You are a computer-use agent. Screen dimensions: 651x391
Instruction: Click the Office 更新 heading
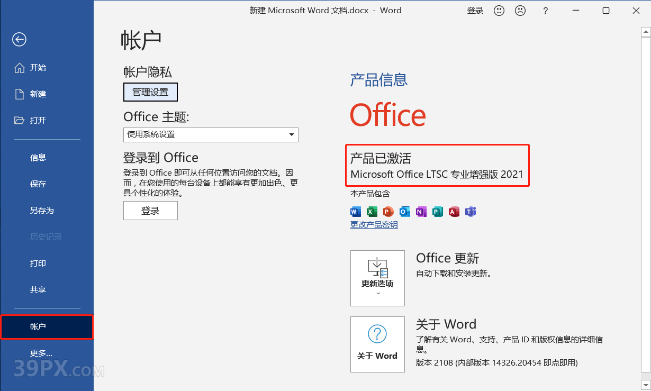point(447,258)
